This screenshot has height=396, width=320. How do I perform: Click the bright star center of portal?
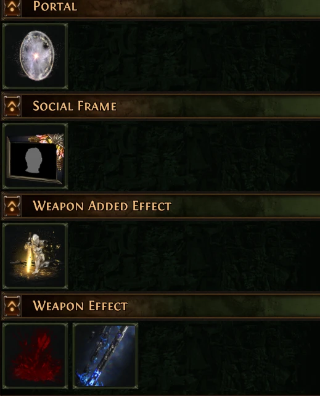pos(36,56)
